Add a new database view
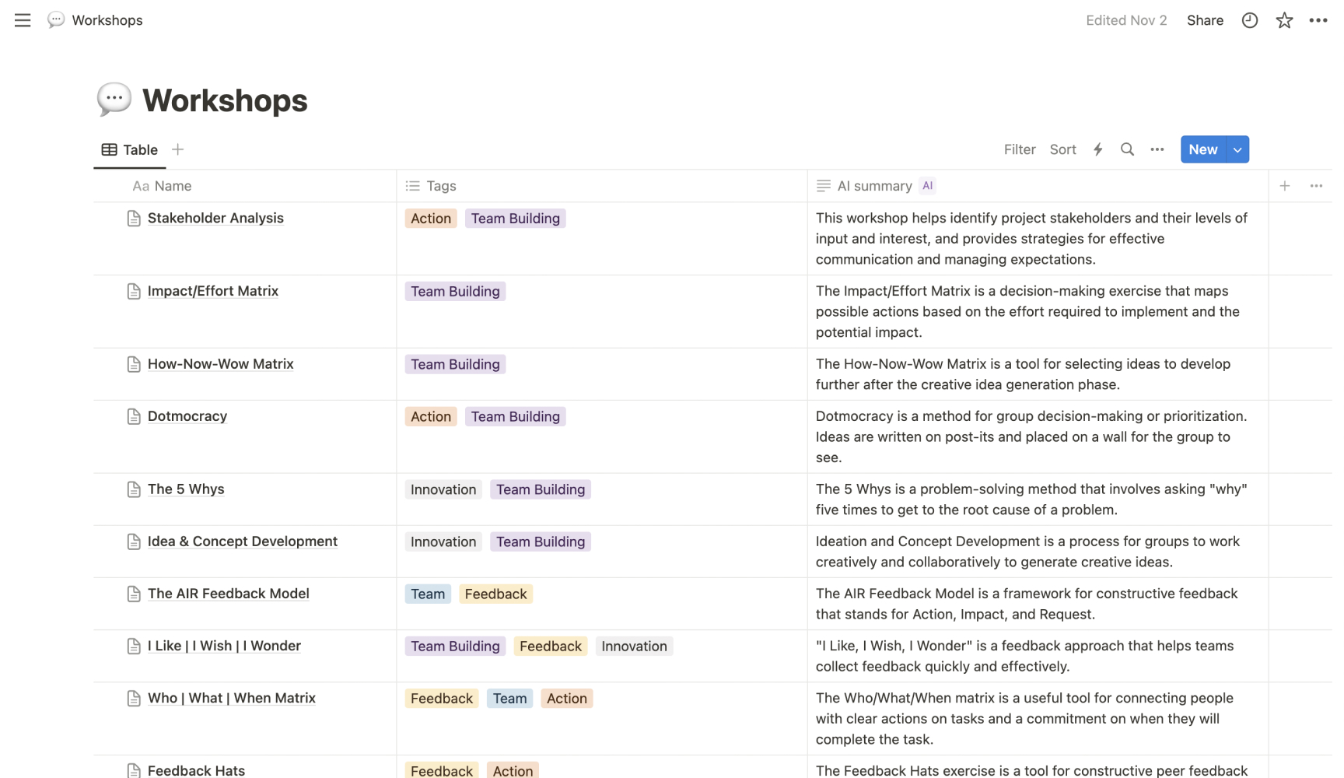1344x778 pixels. pos(178,149)
